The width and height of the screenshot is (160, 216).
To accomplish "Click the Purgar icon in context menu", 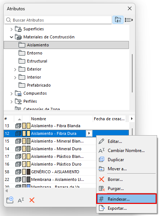I will pyautogui.click(x=102, y=189).
